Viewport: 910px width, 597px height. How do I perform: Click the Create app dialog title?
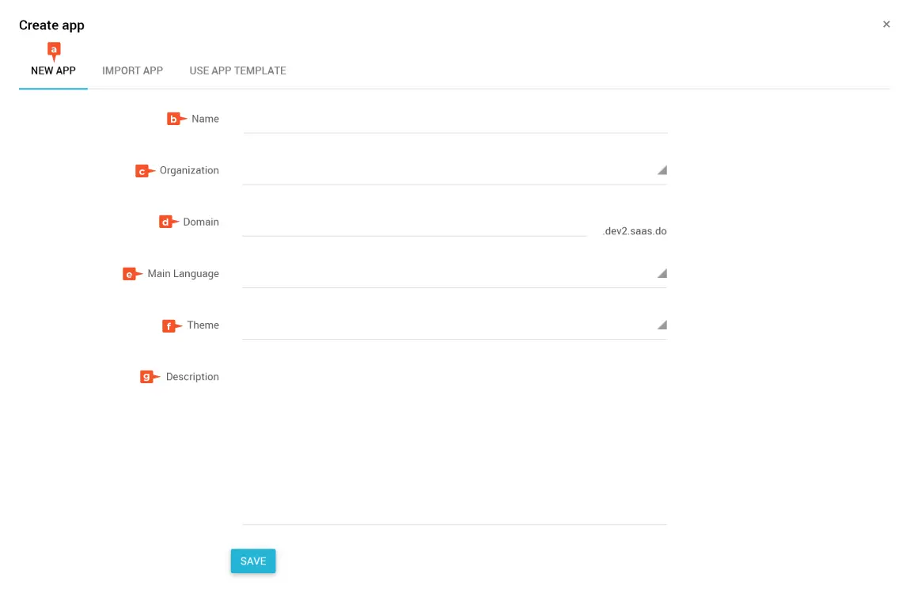click(51, 25)
